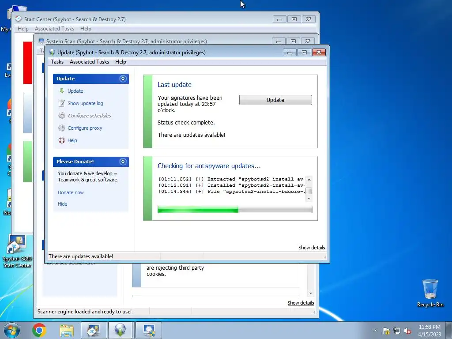Image resolution: width=452 pixels, height=339 pixels.
Task: Show hidden tray icons arrow
Action: tap(375, 331)
